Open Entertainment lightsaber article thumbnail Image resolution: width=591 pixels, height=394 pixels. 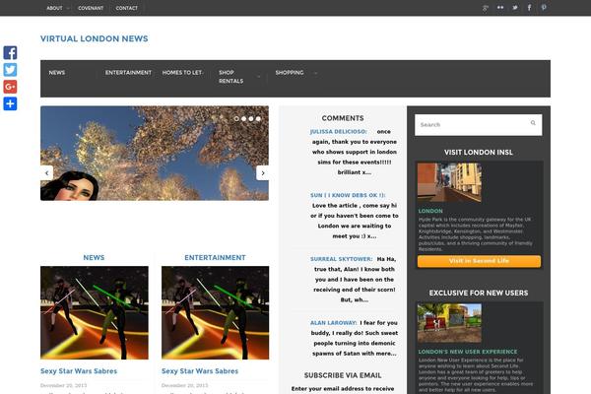pyautogui.click(x=215, y=312)
